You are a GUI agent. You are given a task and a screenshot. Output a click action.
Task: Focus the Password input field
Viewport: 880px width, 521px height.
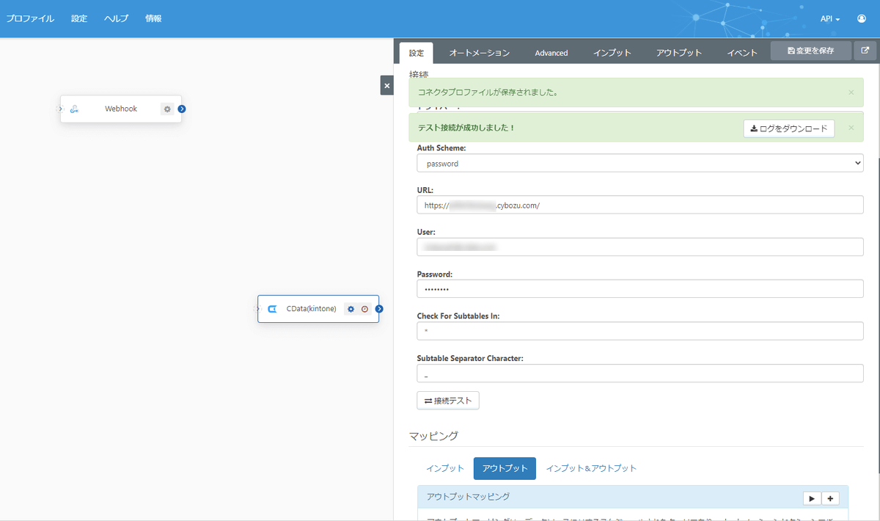click(x=640, y=289)
